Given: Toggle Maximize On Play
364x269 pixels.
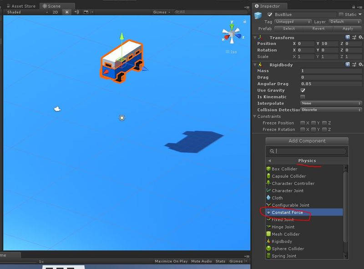Looking at the screenshot, I should pos(172,261).
